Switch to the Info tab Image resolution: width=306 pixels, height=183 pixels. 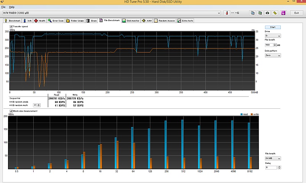pyautogui.click(x=27, y=21)
